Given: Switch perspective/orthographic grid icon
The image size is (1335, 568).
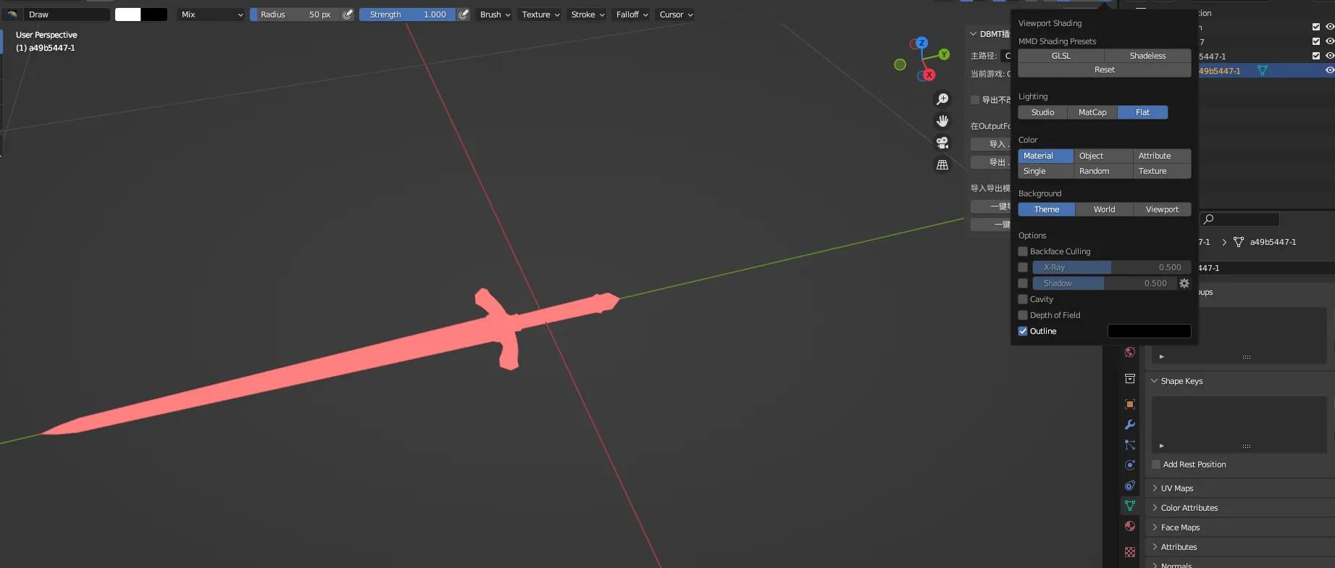Looking at the screenshot, I should (x=942, y=164).
